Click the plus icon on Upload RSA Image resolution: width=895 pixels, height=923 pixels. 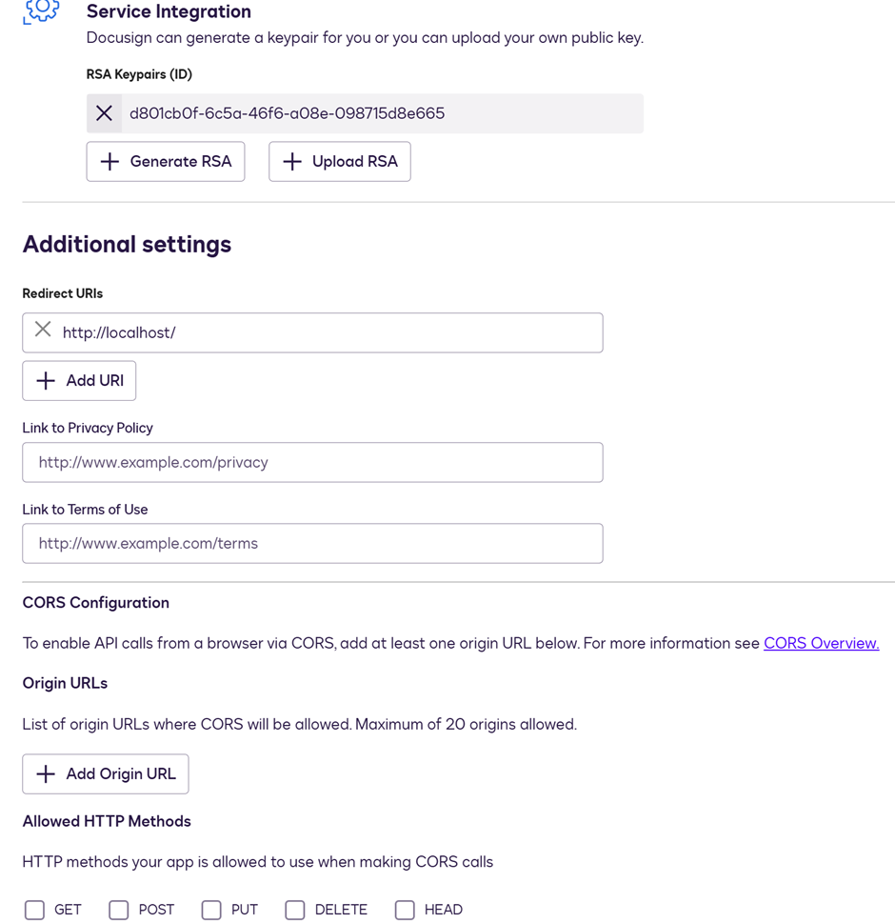292,161
